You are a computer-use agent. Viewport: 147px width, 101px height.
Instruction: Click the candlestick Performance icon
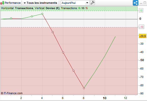(2, 3)
